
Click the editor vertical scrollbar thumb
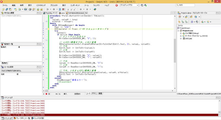(x=175, y=51)
